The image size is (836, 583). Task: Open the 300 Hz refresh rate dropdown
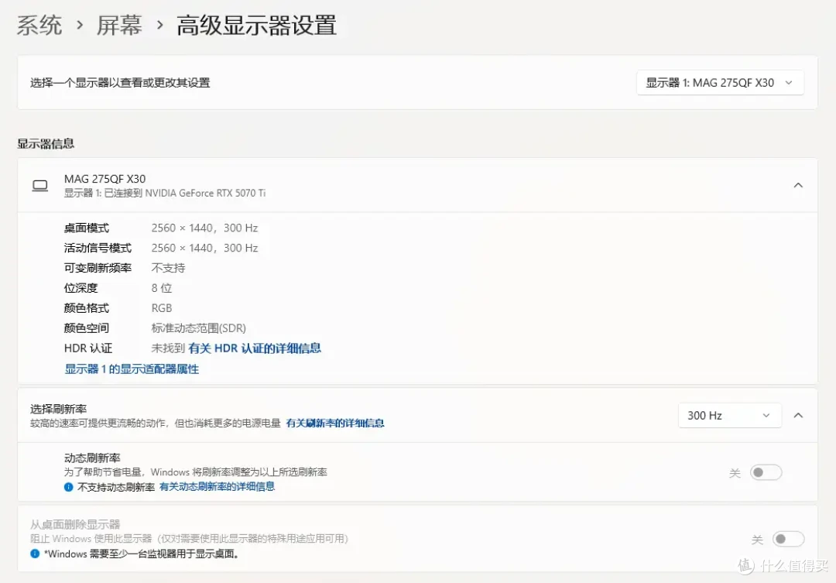click(729, 416)
